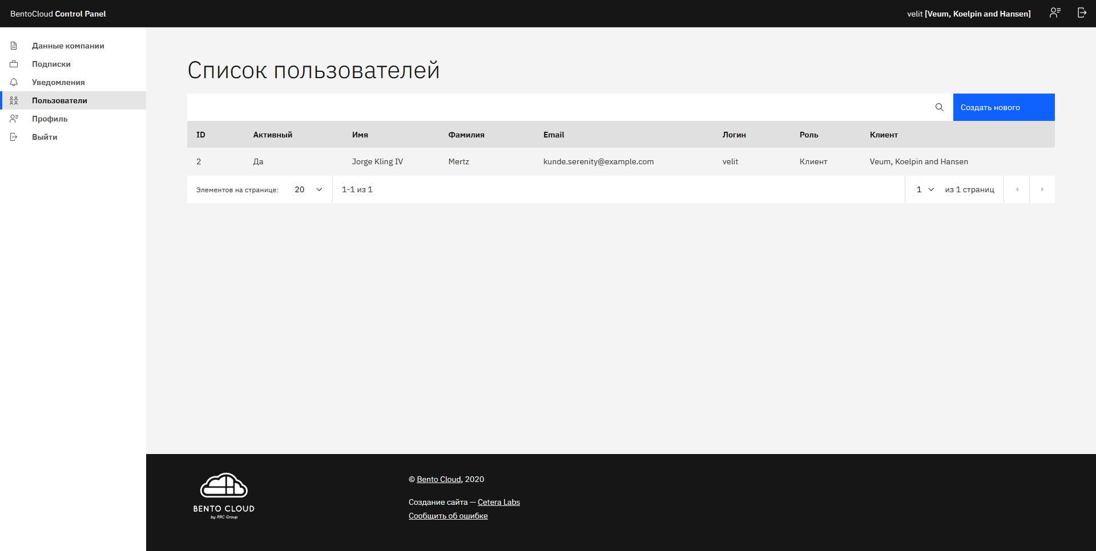The height and width of the screenshot is (551, 1096).
Task: Click the notifications bell icon
Action: 14,82
